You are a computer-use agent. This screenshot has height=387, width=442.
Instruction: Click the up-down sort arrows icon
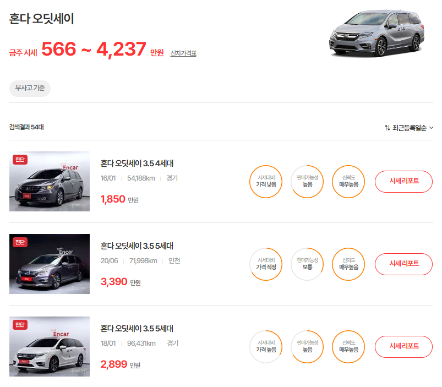[x=388, y=128]
